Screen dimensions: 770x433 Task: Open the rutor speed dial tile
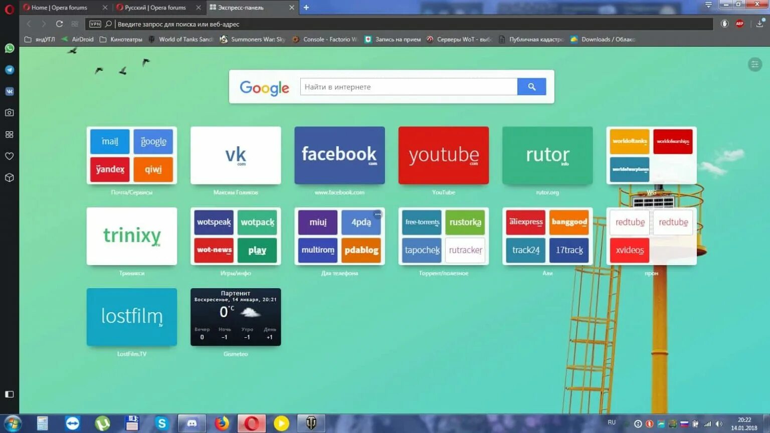point(547,155)
